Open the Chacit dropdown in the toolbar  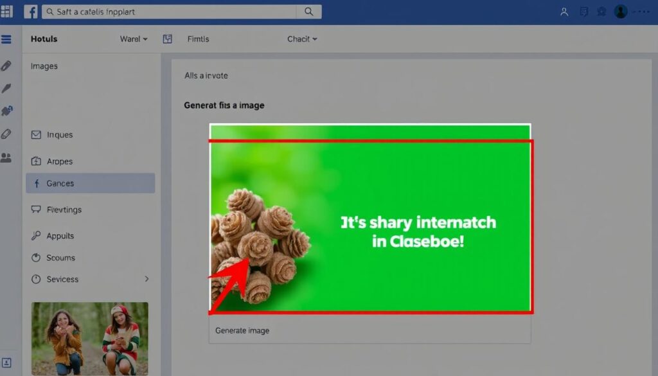tap(301, 39)
